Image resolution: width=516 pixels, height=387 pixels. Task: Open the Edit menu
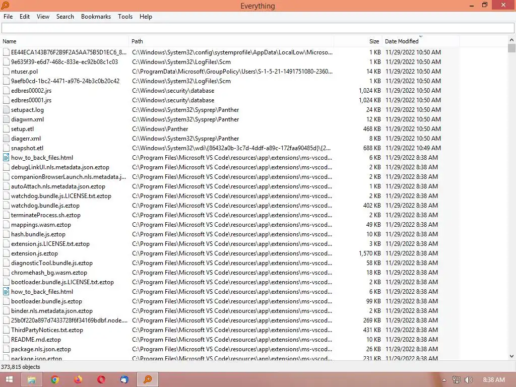click(x=25, y=17)
